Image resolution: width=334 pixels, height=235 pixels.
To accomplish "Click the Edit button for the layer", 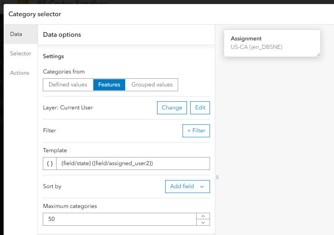I will coord(200,108).
